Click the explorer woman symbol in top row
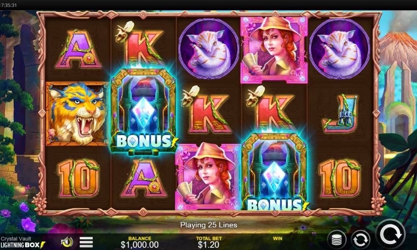 (x=274, y=50)
